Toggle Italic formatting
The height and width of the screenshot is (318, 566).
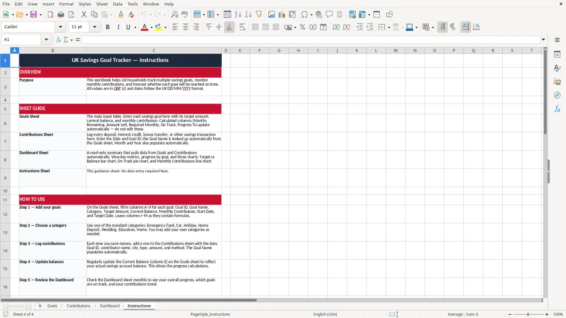click(118, 27)
